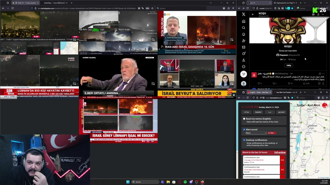Open Full archive link
The image size is (330, 185).
(280, 152)
